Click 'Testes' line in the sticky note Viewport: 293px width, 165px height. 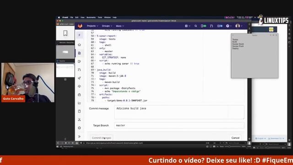pos(235,39)
